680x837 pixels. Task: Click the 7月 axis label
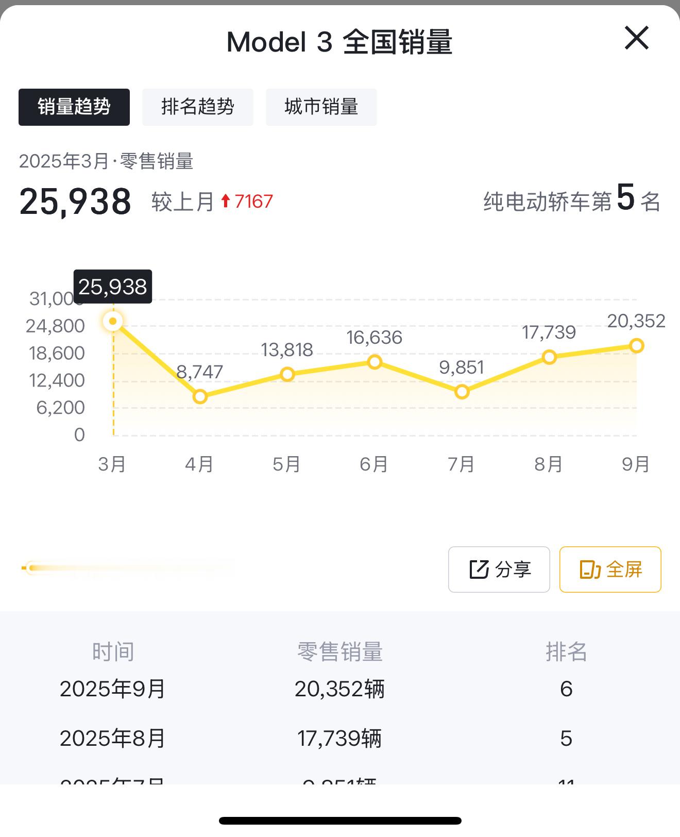click(462, 464)
